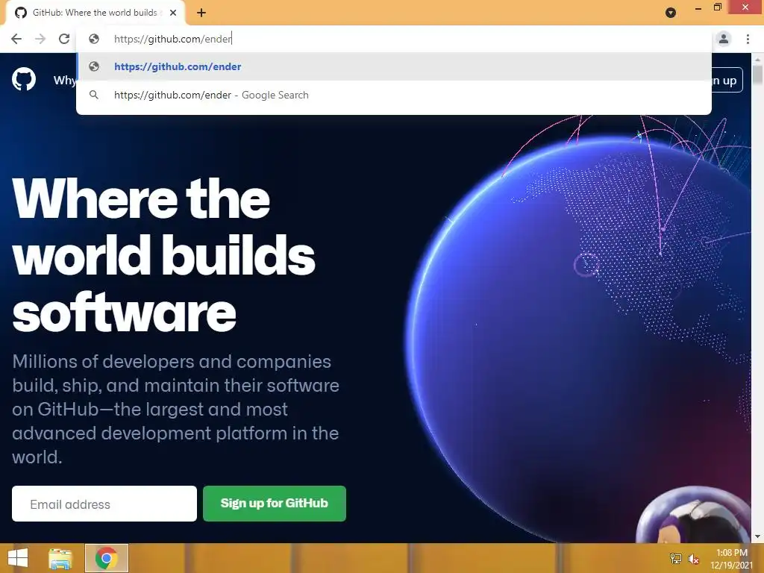Select the GitHub: Where the world builds tab
Screen dimensions: 764x573
pyautogui.click(x=95, y=13)
